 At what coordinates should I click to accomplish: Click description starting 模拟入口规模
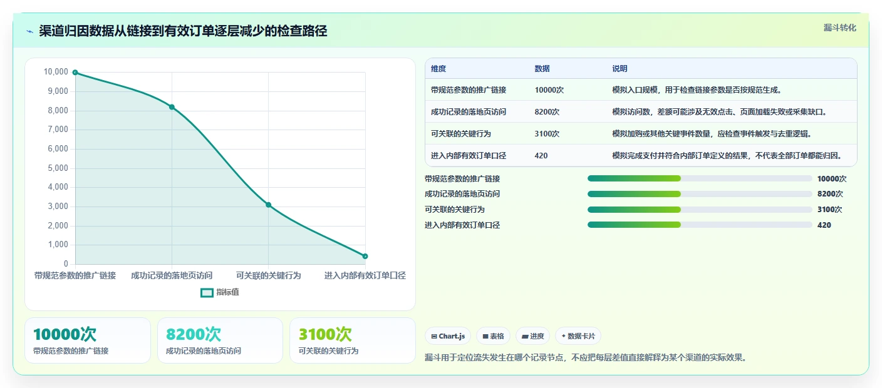point(697,90)
